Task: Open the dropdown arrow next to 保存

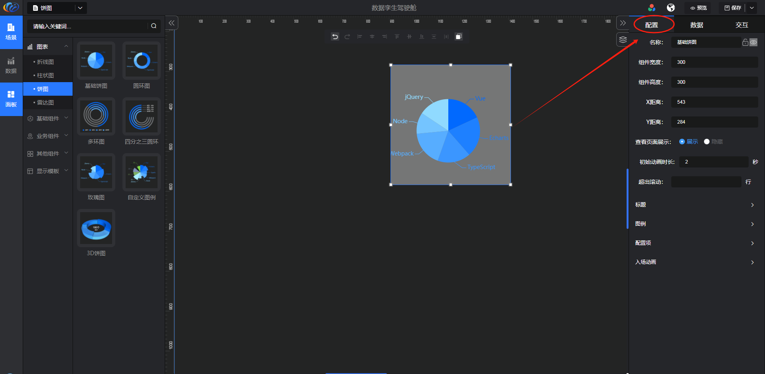Action: (752, 8)
